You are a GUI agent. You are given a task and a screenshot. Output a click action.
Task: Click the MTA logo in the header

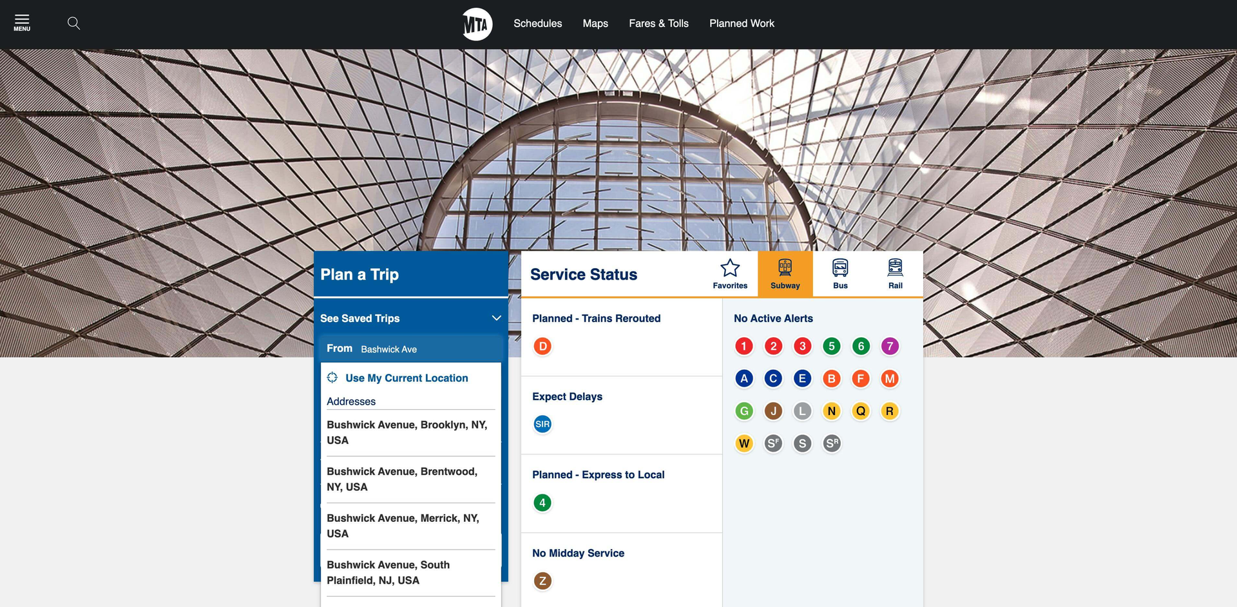[x=476, y=23]
